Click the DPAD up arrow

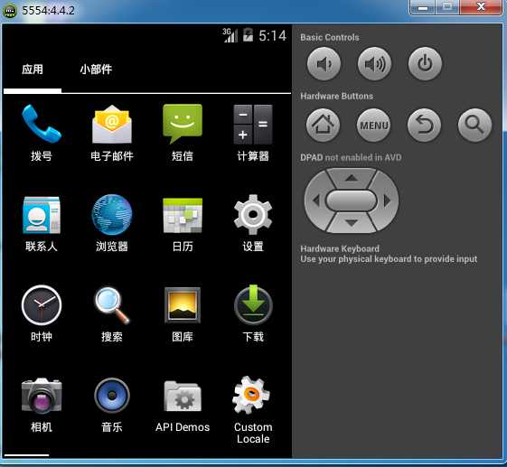click(x=352, y=177)
